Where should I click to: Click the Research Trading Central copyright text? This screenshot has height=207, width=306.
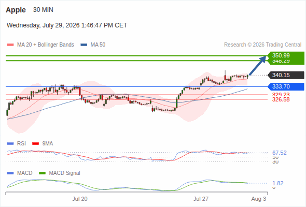pos(262,45)
